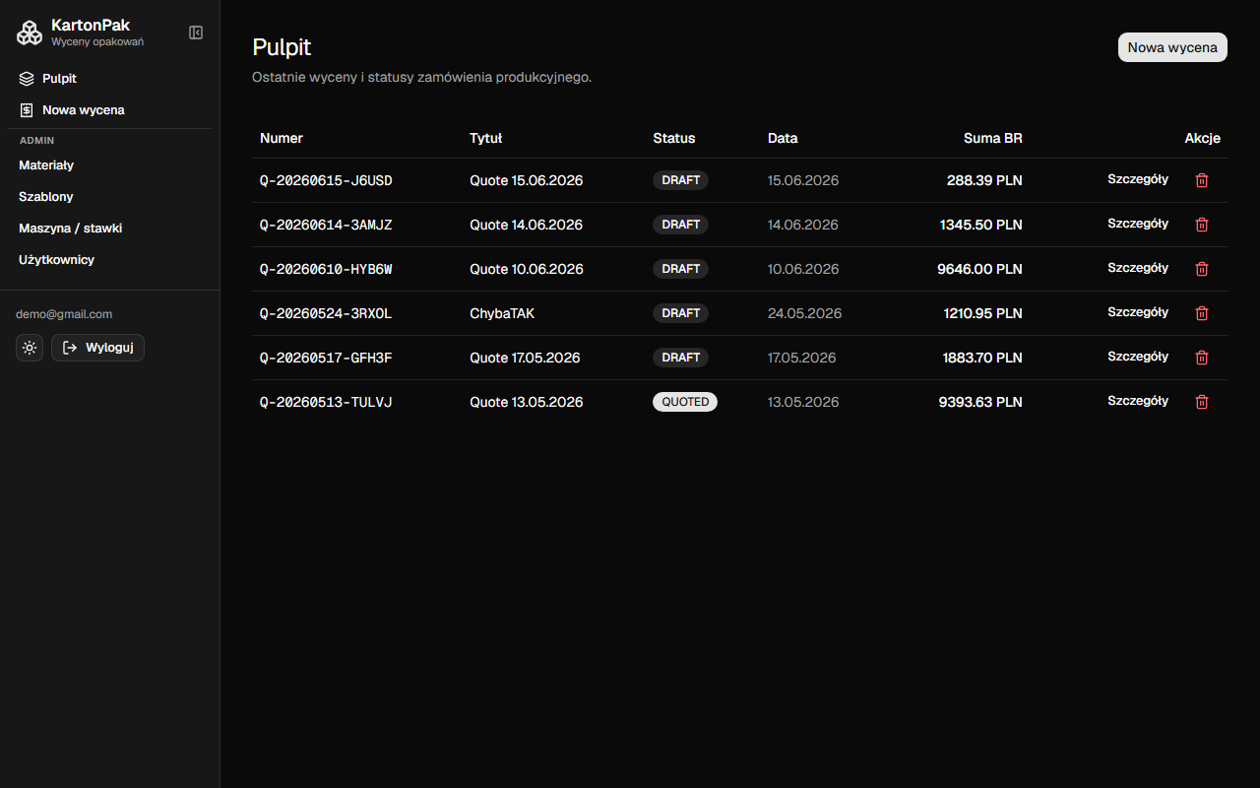Delete quote Q-20260513-TULVJ with trash icon
Viewport: 1260px width, 788px height.
[x=1202, y=402]
